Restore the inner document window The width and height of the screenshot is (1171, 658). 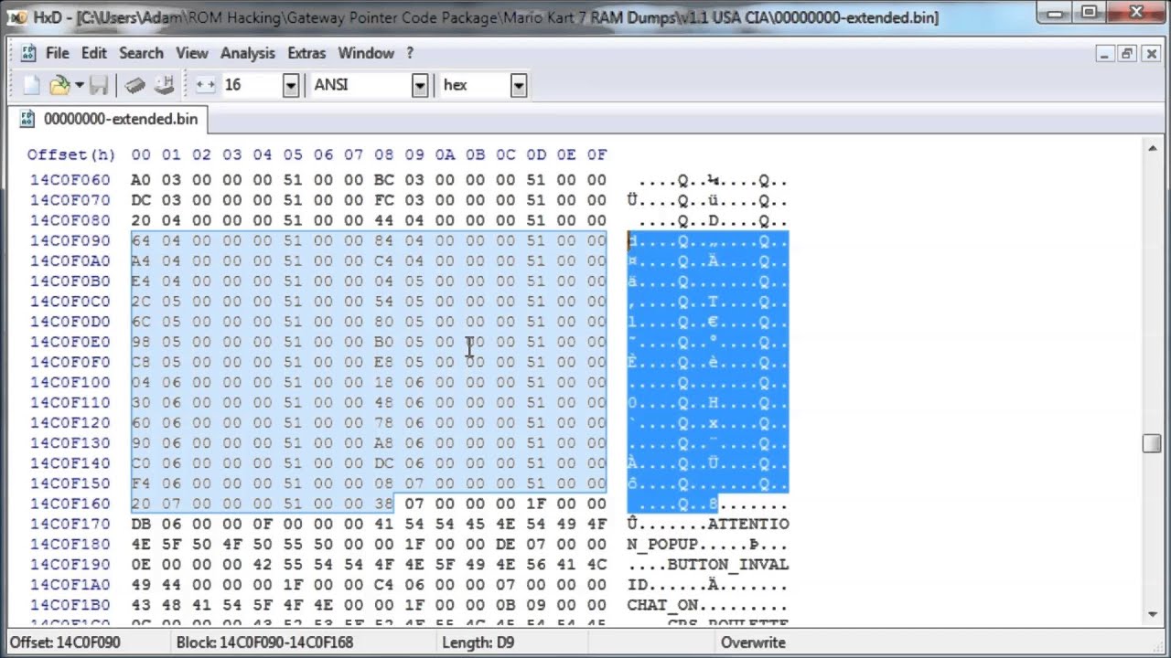1127,53
